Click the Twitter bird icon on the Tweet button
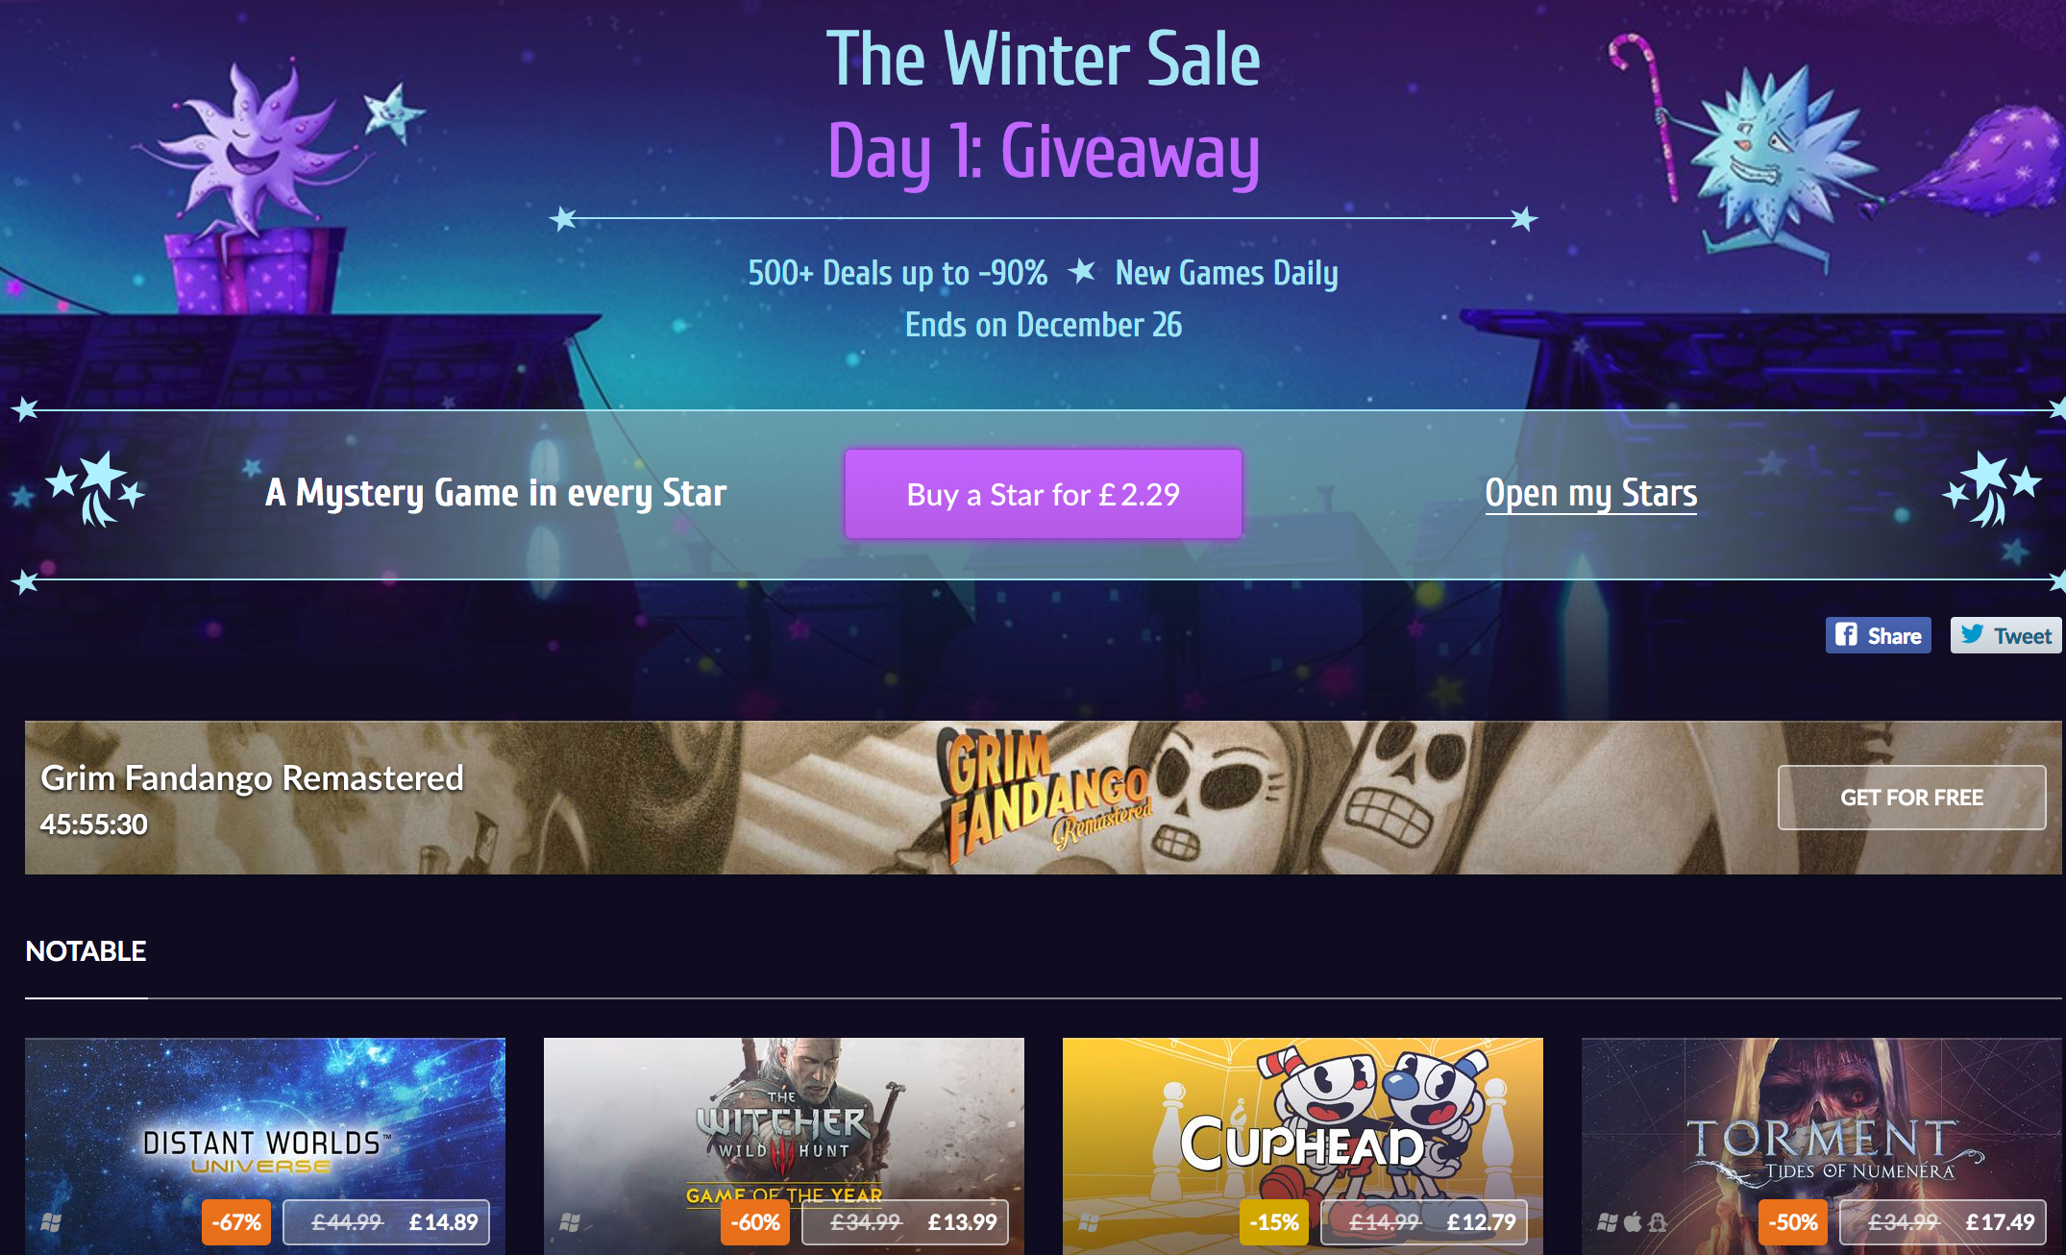The width and height of the screenshot is (2066, 1255). click(1973, 634)
